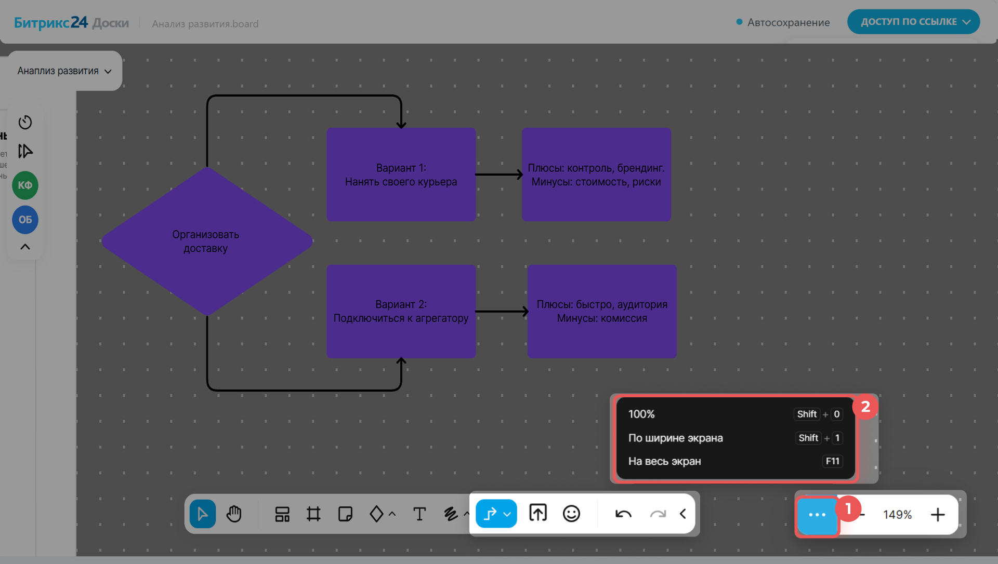
Task: Choose По ширине экрана option
Action: pyautogui.click(x=675, y=438)
